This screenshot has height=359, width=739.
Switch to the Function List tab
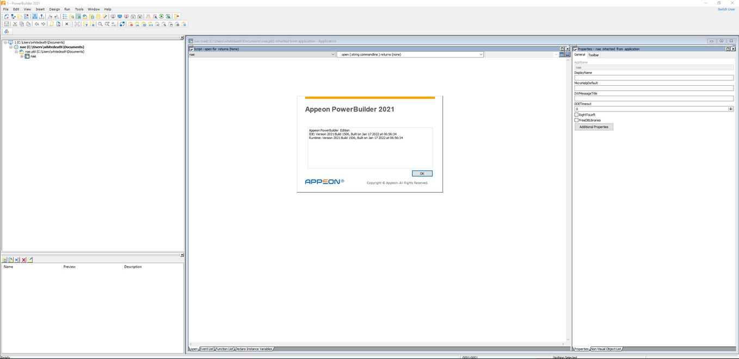click(224, 349)
